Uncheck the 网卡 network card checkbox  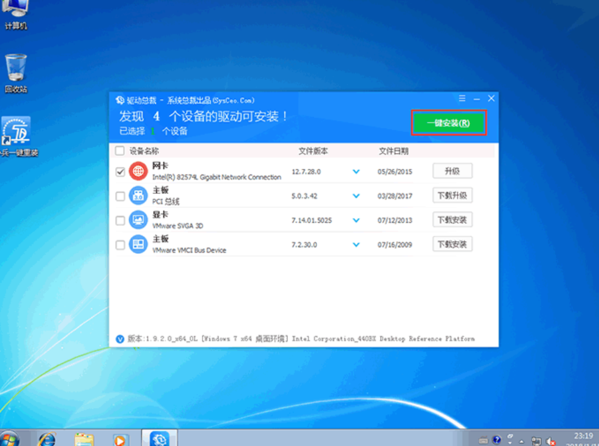point(120,172)
